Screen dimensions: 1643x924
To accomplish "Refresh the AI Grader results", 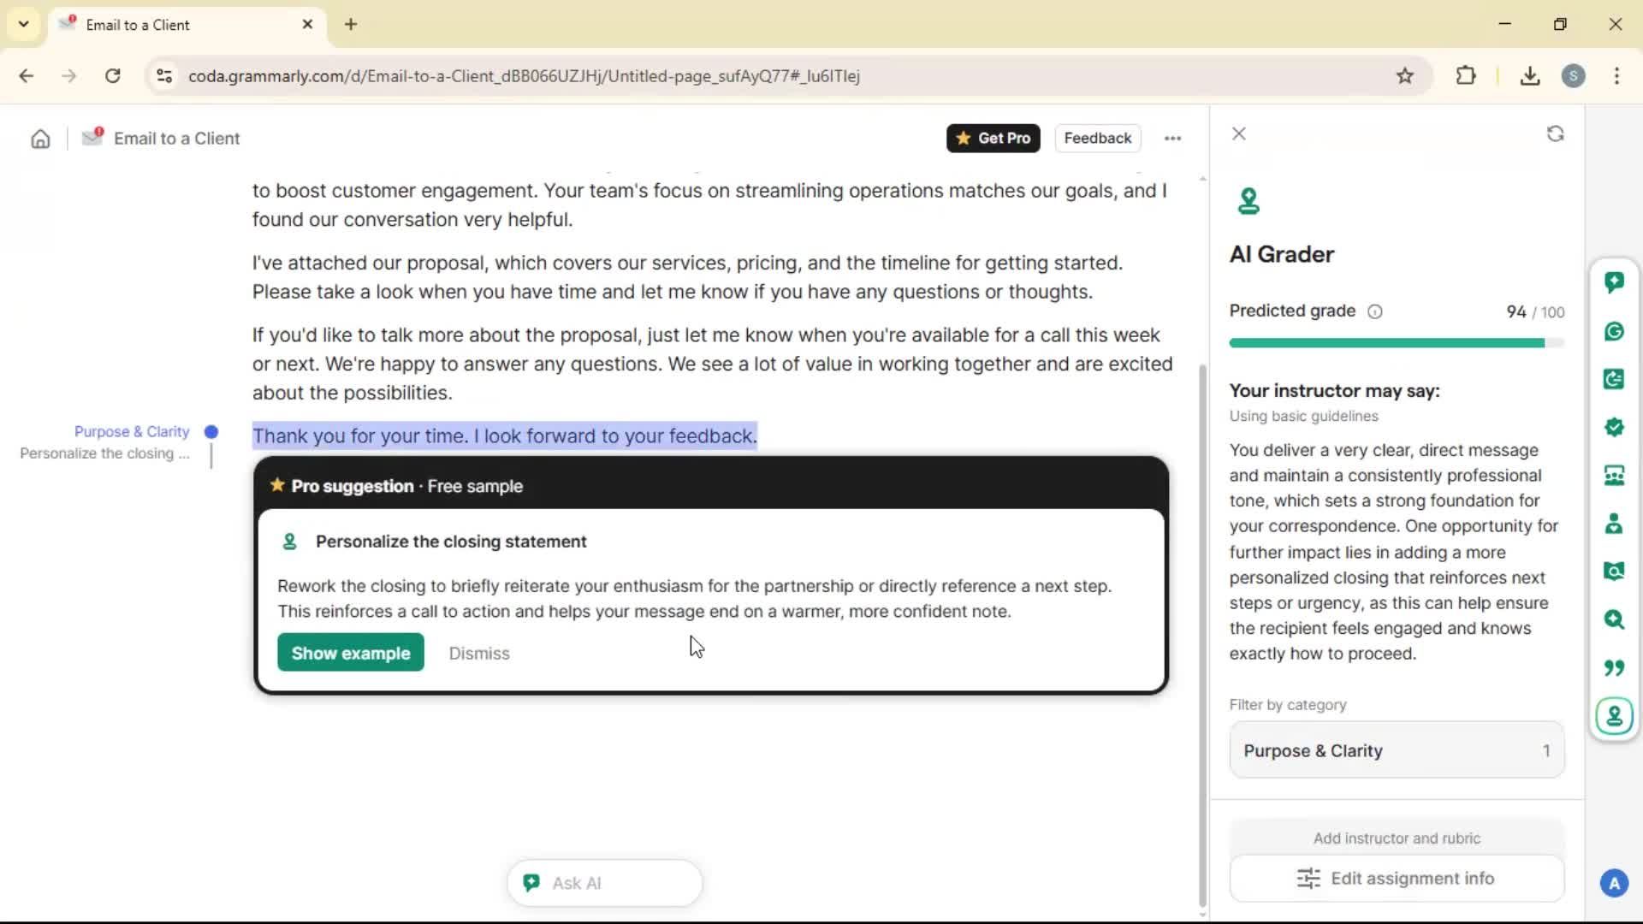I will click(x=1555, y=134).
